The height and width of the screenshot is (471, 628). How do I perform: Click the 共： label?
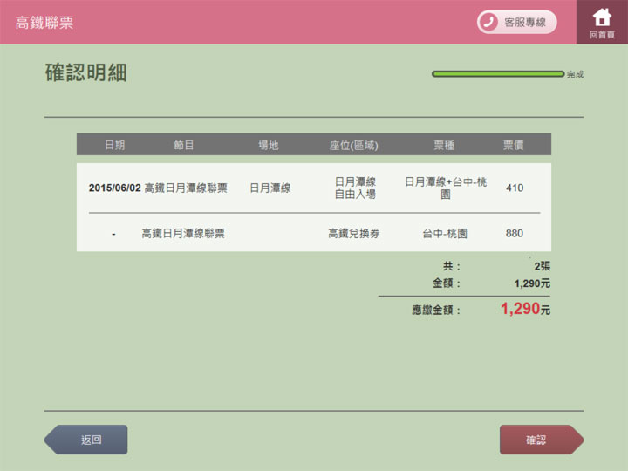452,266
